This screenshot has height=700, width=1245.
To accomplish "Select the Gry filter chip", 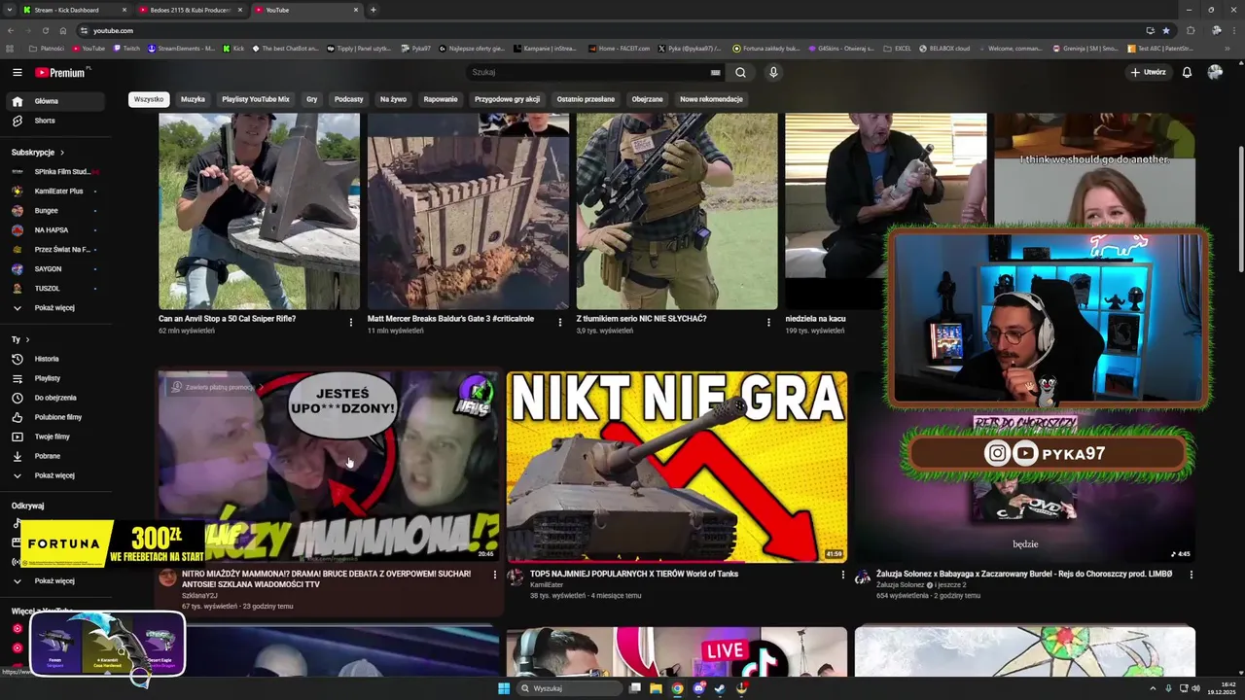I will point(311,99).
